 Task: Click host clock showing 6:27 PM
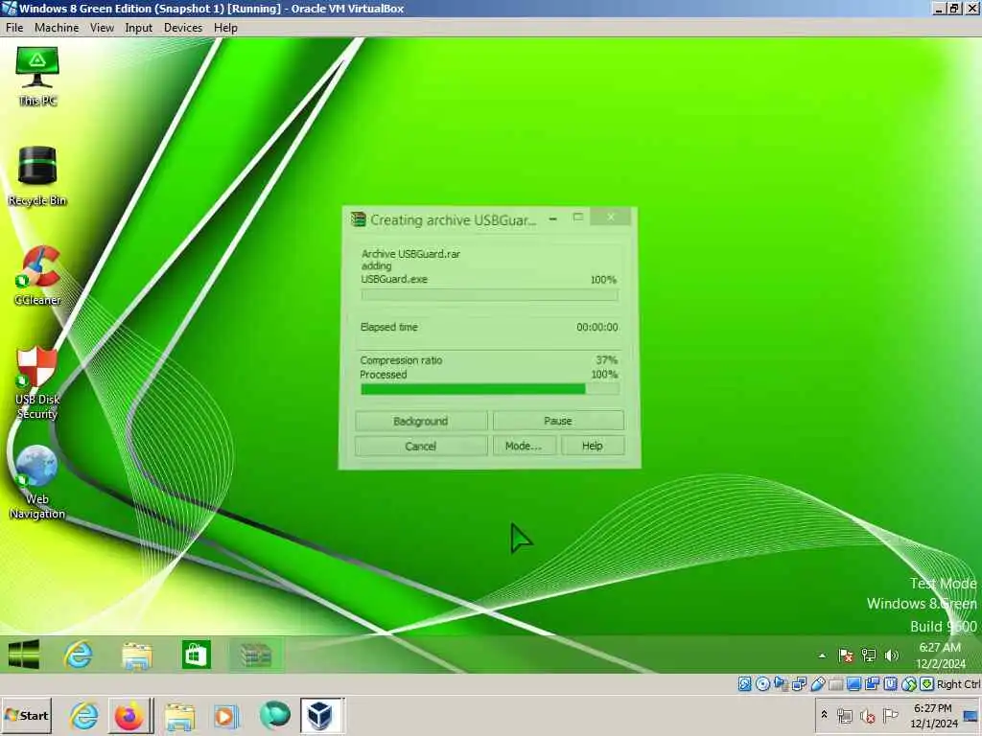point(933,715)
